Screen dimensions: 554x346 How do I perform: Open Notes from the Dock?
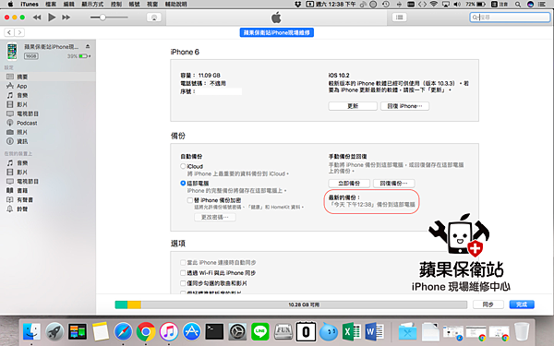[100, 332]
